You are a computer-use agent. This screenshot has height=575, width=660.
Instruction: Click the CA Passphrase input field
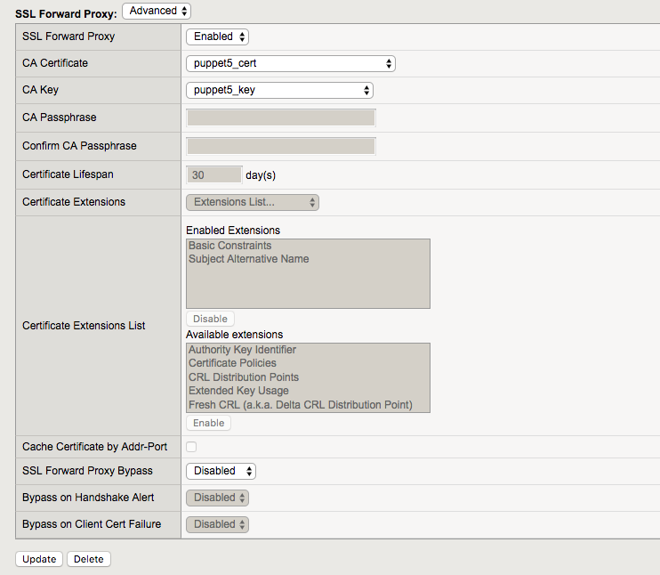click(280, 117)
